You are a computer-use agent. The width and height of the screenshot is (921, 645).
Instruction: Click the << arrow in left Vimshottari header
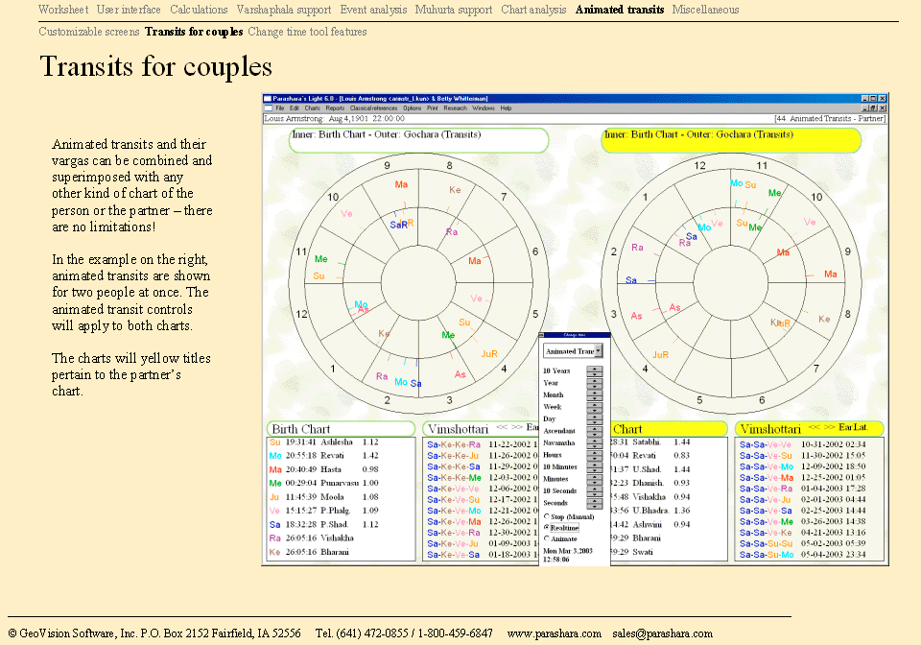[502, 427]
